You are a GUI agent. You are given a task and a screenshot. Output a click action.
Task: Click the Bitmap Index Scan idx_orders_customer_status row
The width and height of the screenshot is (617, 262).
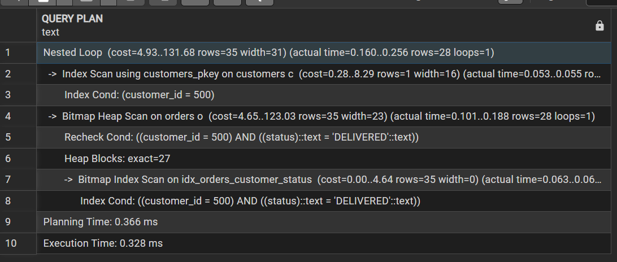pos(323,180)
